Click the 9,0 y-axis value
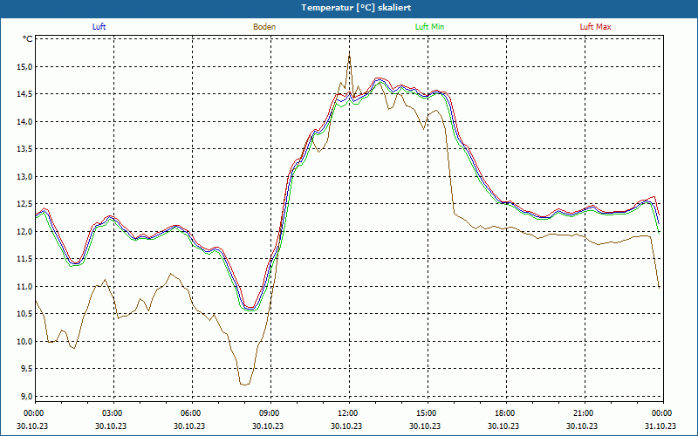 click(26, 397)
